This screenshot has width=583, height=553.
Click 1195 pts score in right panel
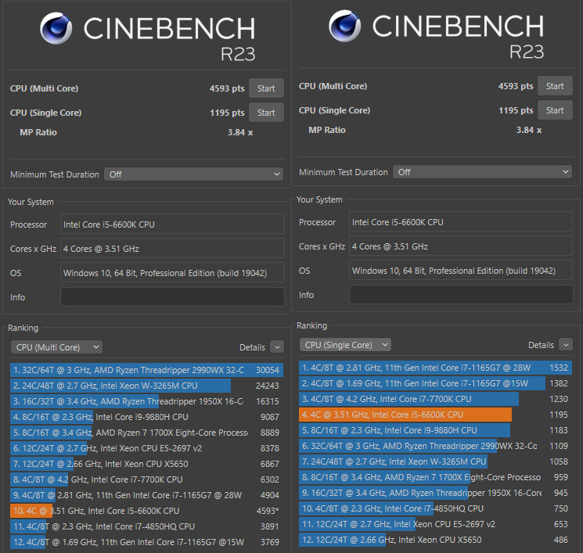click(x=516, y=110)
